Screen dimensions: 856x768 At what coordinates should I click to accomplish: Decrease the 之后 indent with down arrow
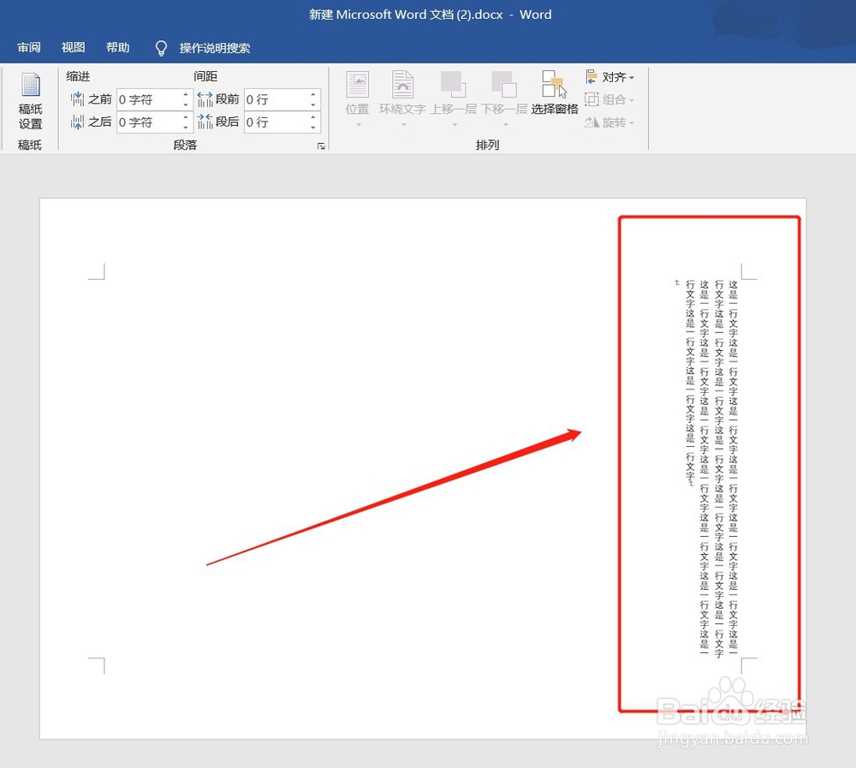pyautogui.click(x=186, y=127)
